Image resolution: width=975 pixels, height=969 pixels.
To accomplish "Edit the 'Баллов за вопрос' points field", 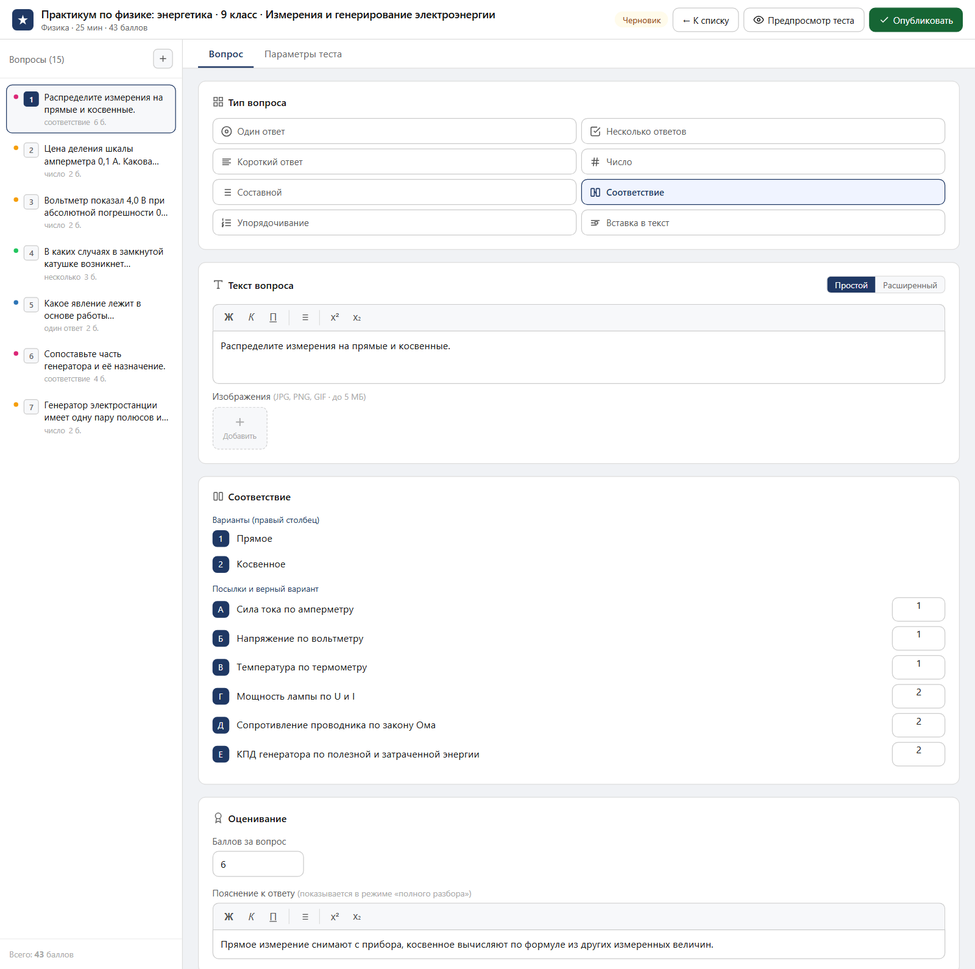I will pyautogui.click(x=258, y=864).
